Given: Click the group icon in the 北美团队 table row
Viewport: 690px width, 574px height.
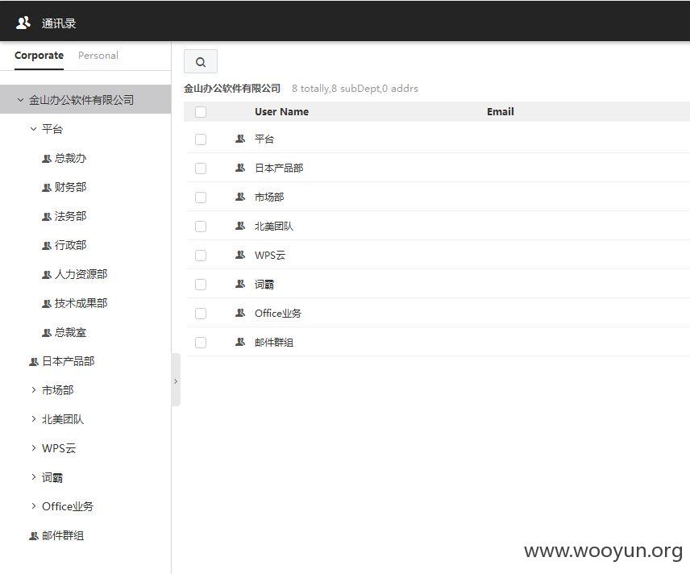Looking at the screenshot, I should (240, 226).
